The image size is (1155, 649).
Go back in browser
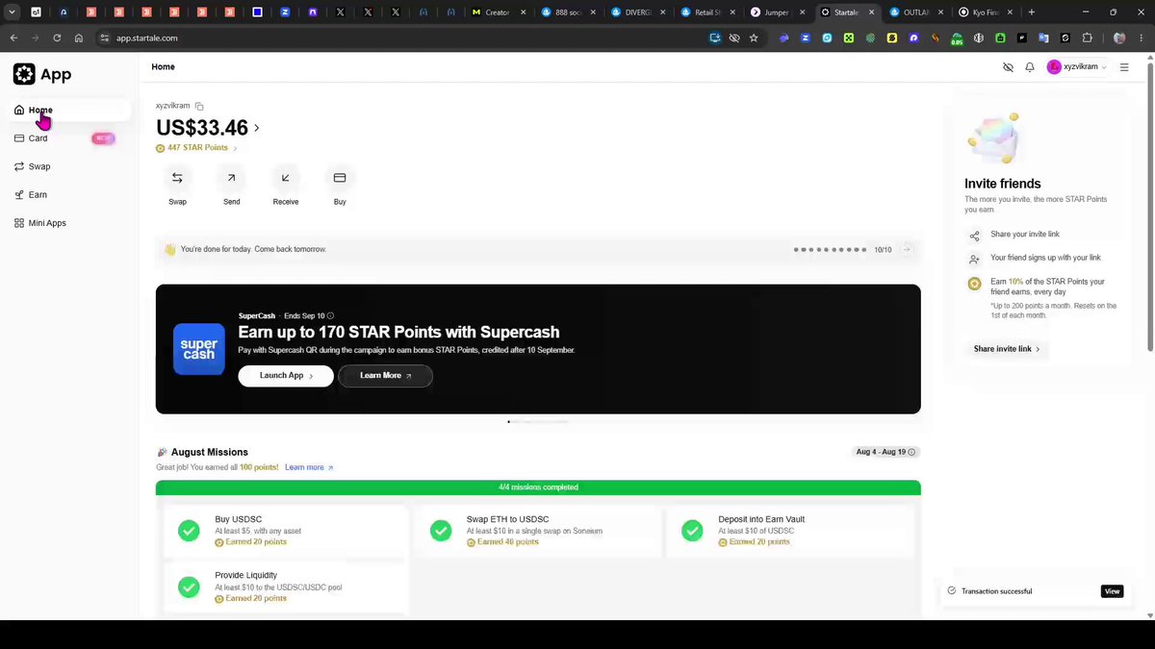13,37
